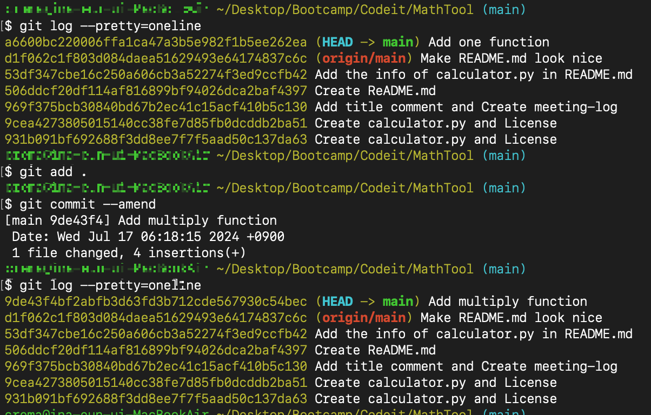Click hash 9cea42738050 in the post-amend log
651x415 pixels.
[156, 383]
